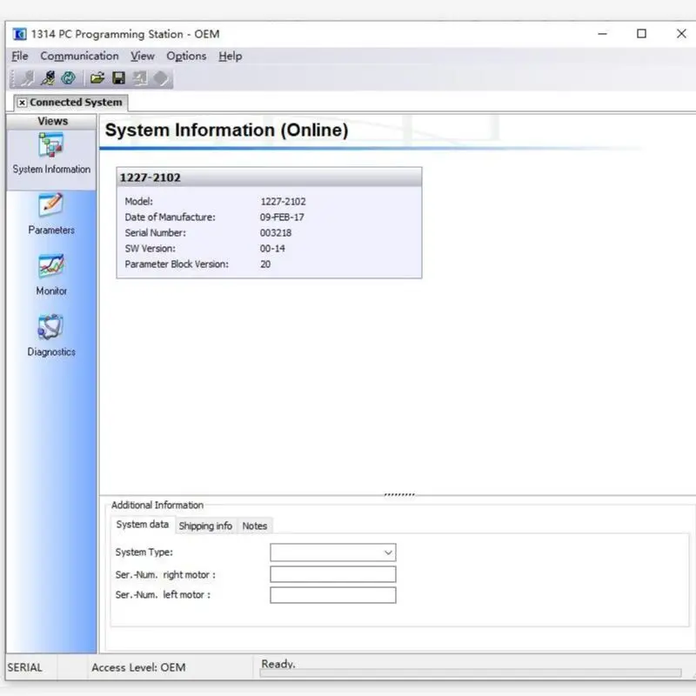Click the Parameter Block Version value 20
This screenshot has width=696, height=696.
tap(265, 264)
